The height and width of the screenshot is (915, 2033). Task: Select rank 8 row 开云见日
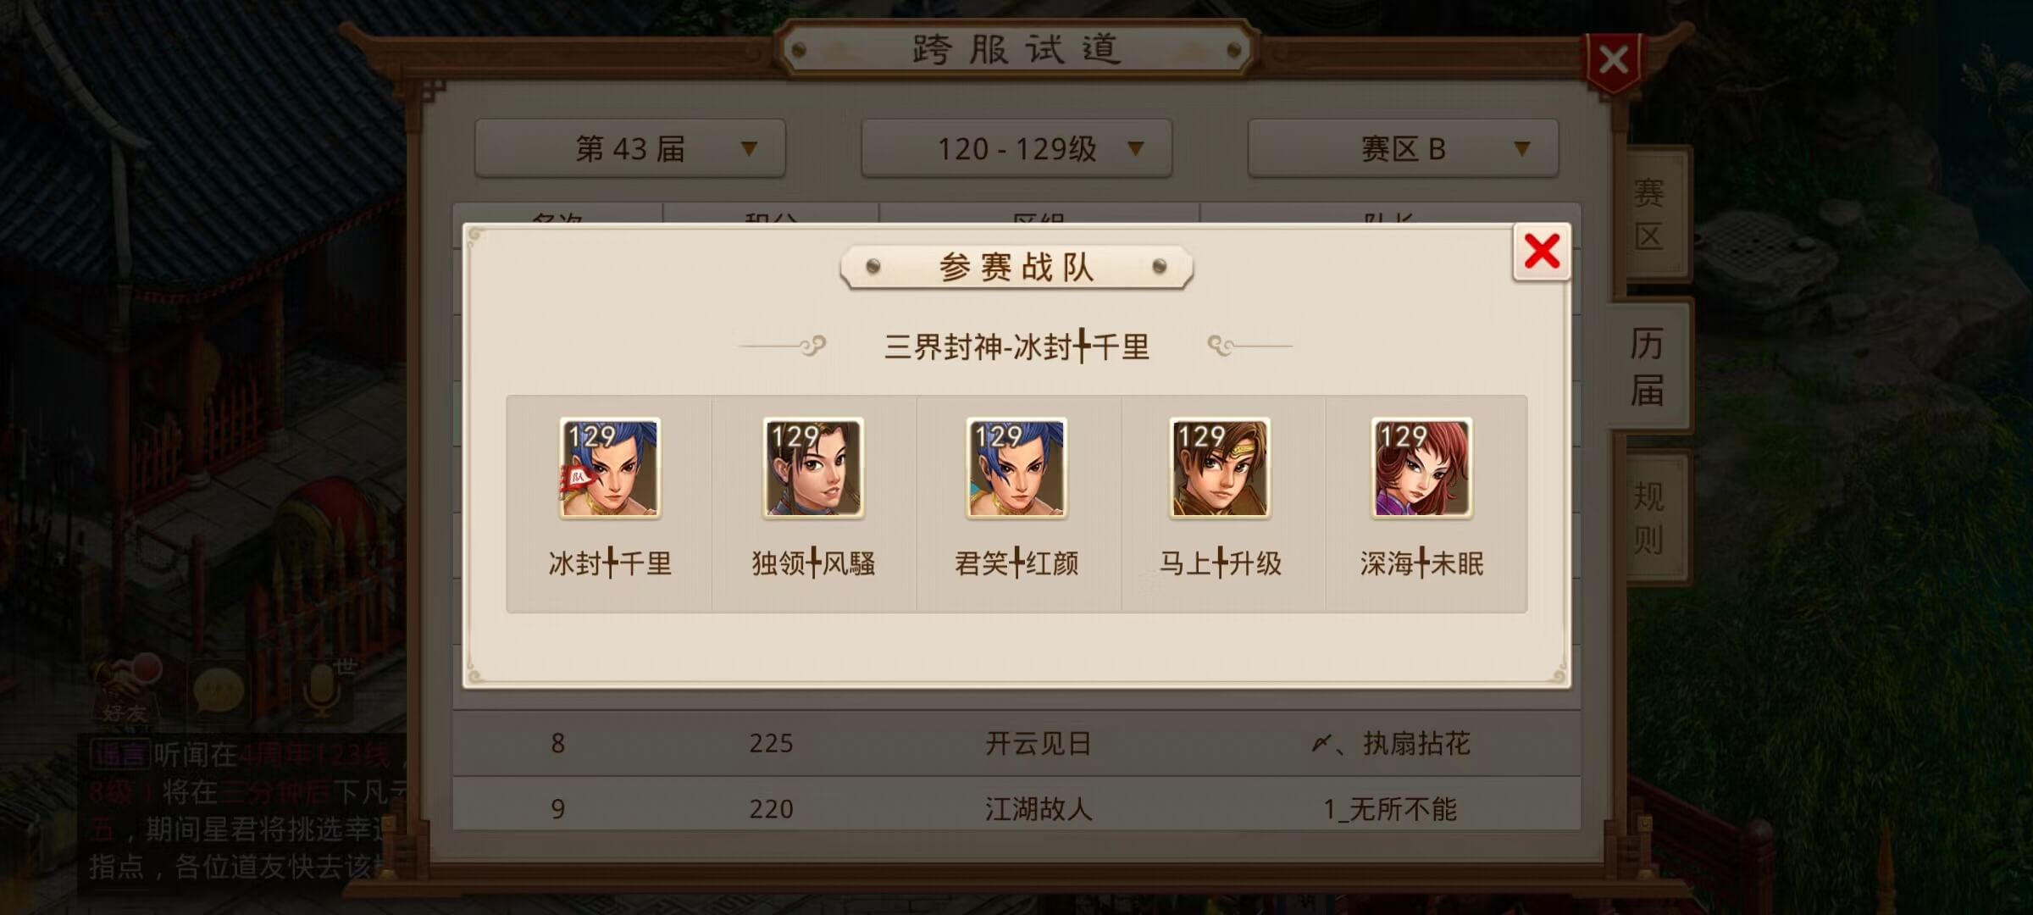click(x=1016, y=743)
